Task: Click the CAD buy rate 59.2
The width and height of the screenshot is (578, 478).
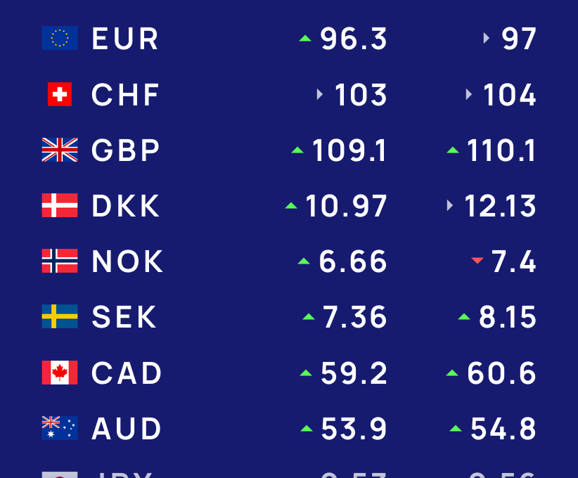Action: point(354,373)
